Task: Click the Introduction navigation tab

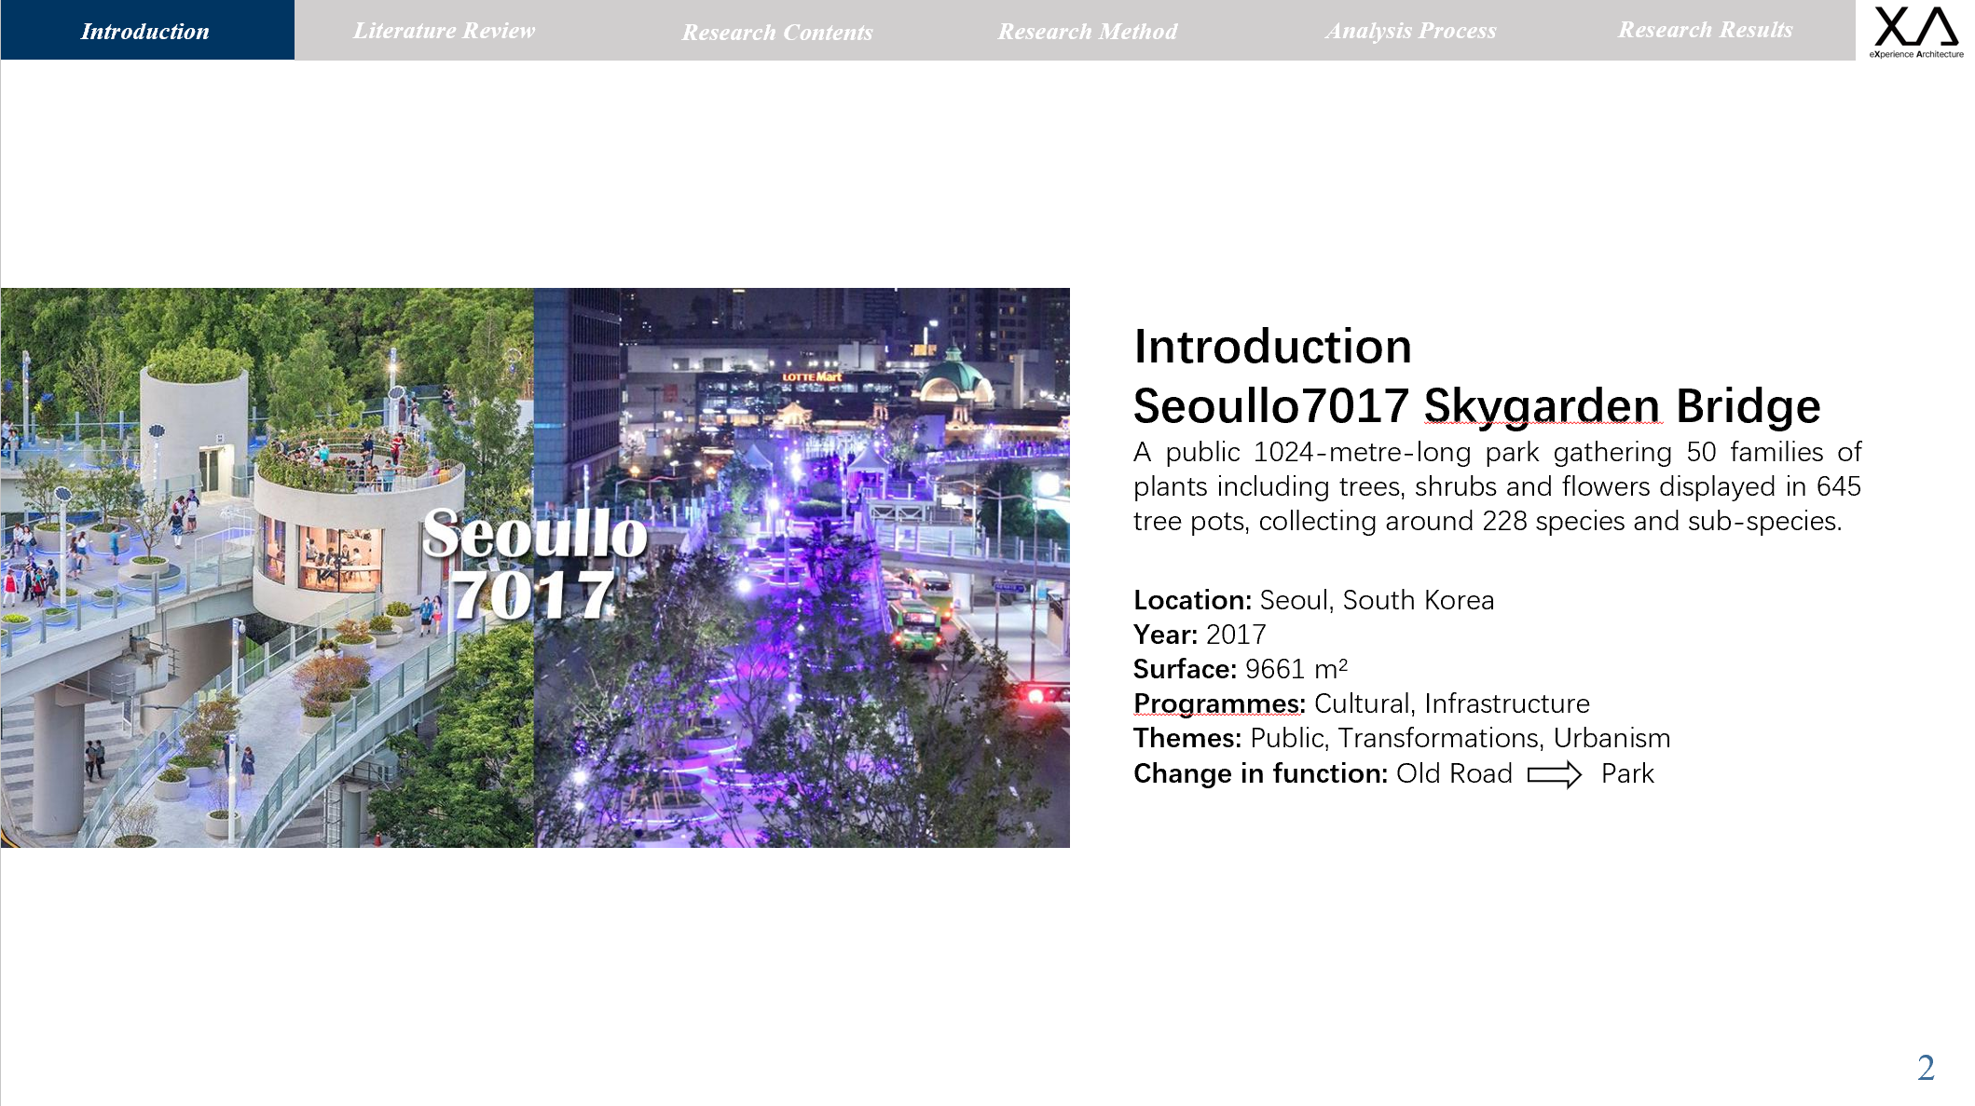Action: tap(146, 31)
